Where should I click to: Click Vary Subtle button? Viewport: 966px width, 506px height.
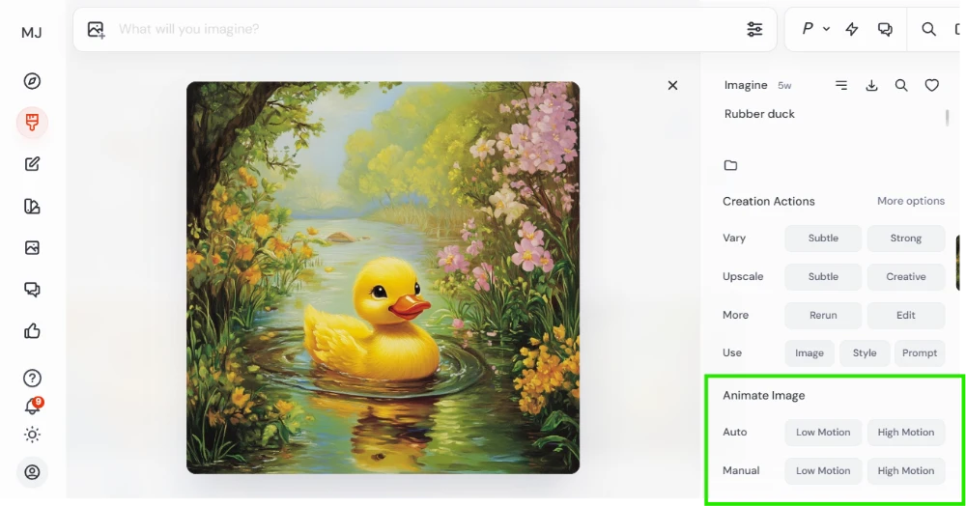823,239
